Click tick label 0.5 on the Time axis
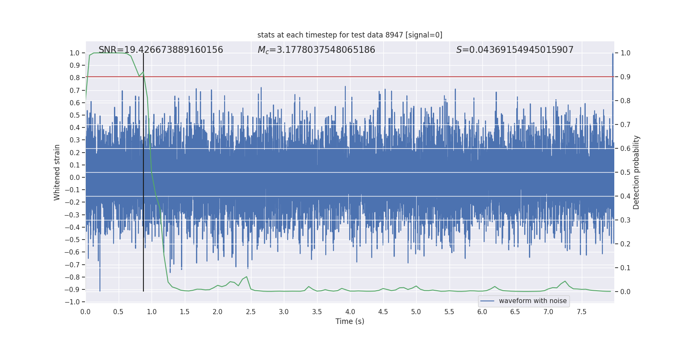Image resolution: width=683 pixels, height=341 pixels. 118,312
